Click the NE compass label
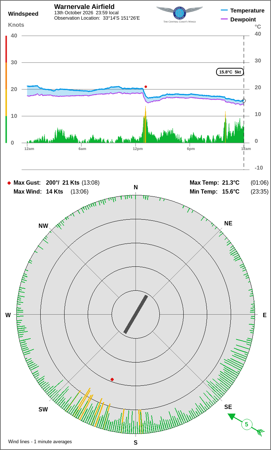Viewport: 271px width, 450px height. point(228,224)
